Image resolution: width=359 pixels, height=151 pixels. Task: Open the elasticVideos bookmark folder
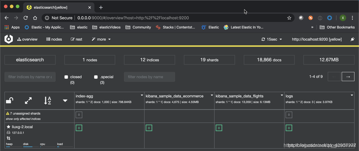(x=106, y=27)
